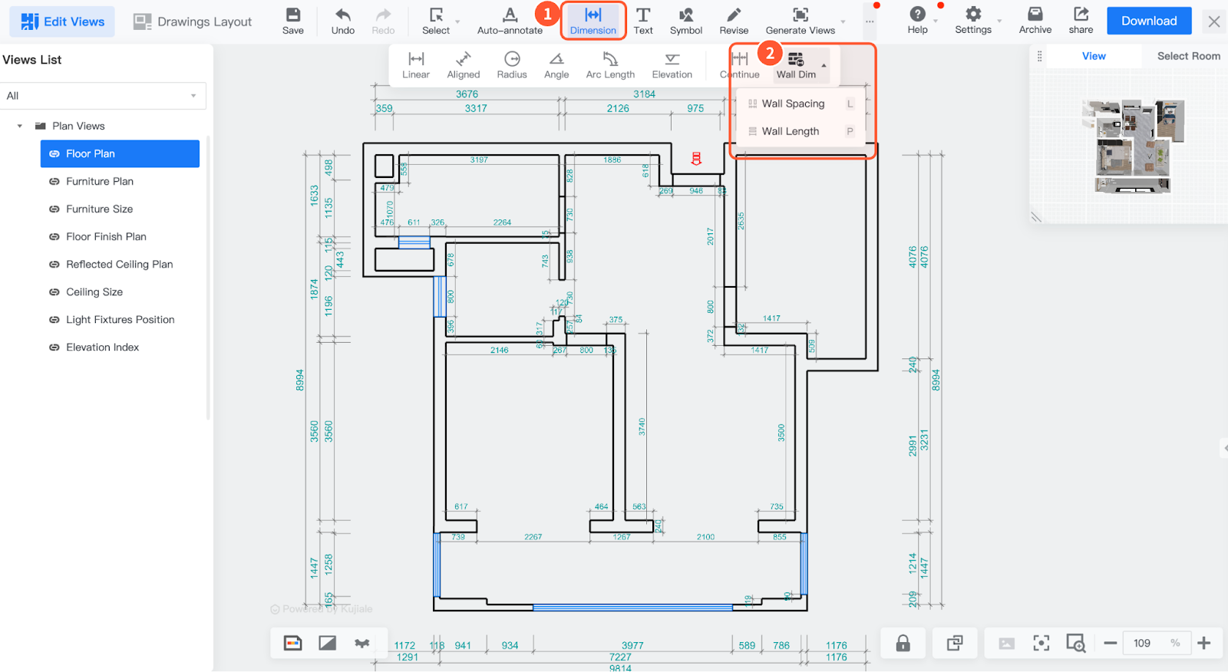Click the Revise pencil icon
The image size is (1228, 672).
pyautogui.click(x=734, y=21)
